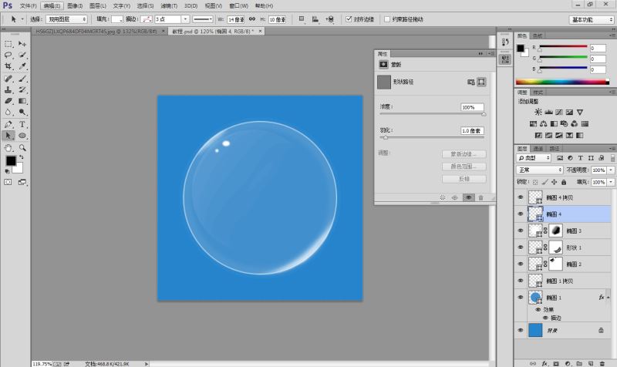The width and height of the screenshot is (617, 367).
Task: Open the 滤镜(T) menu
Action: tap(170, 5)
